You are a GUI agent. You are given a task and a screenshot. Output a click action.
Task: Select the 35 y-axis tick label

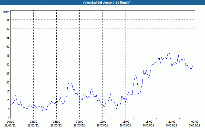pyautogui.click(x=8, y=55)
